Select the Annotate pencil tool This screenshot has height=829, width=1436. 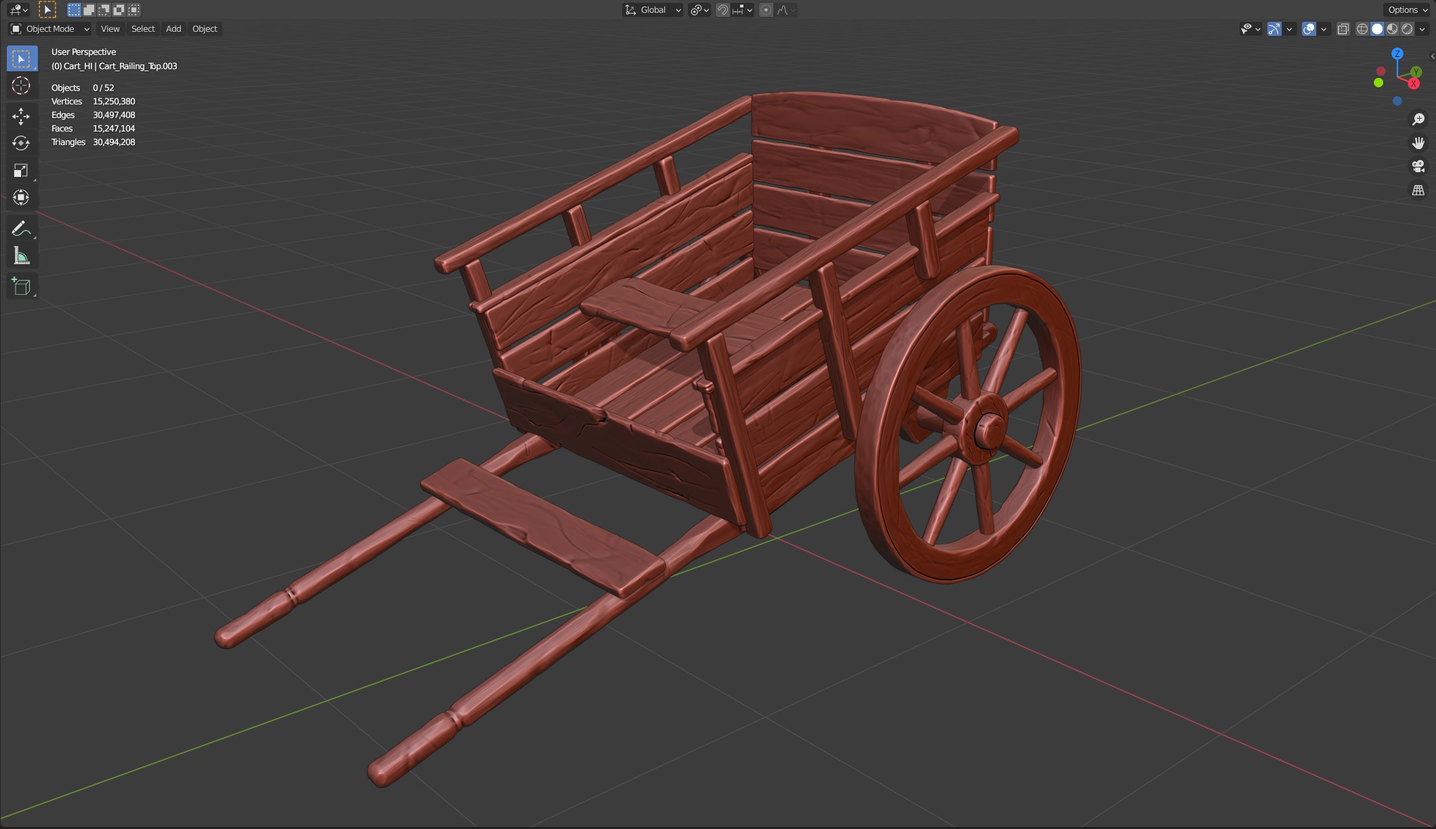(x=21, y=228)
